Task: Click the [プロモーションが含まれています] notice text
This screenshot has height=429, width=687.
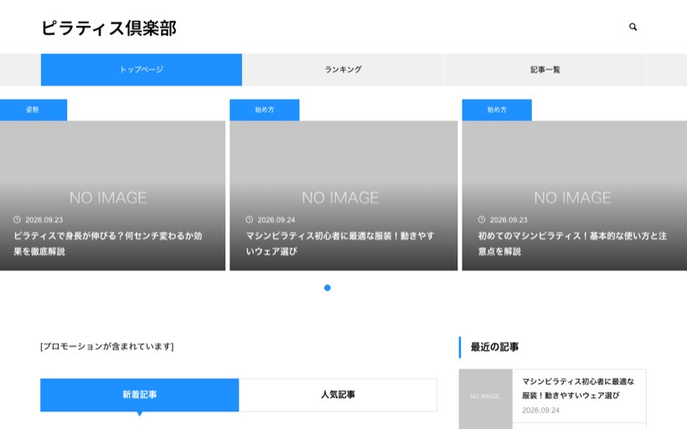Action: coord(107,347)
